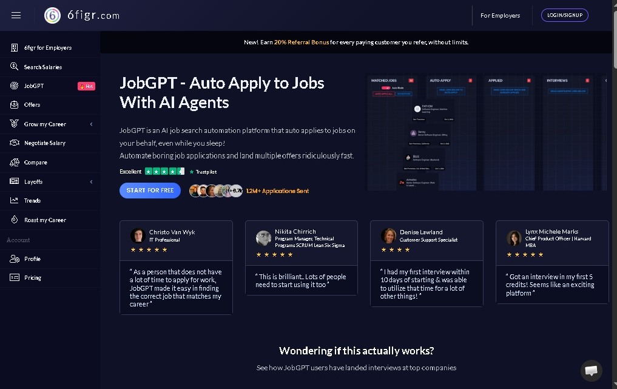Click the Compare scales icon

[14, 162]
